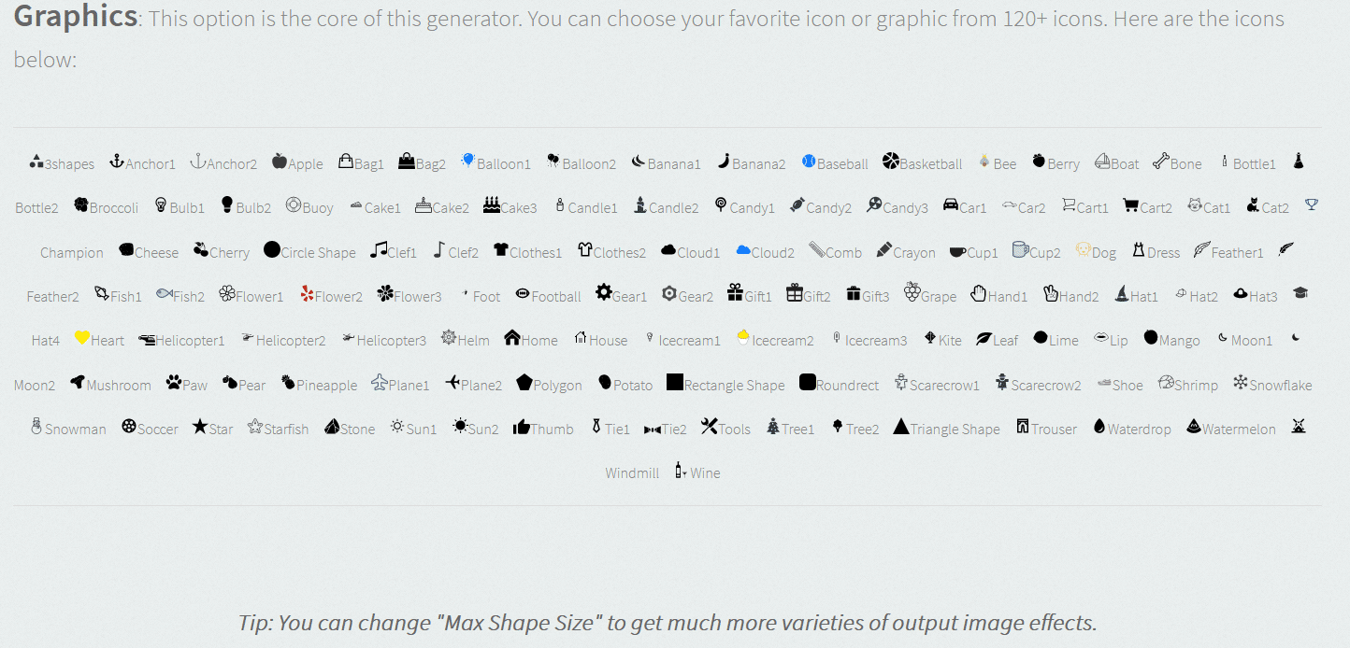Choose the Triangle Shape graphic
Viewport: 1350px width, 648px height.
click(x=901, y=426)
